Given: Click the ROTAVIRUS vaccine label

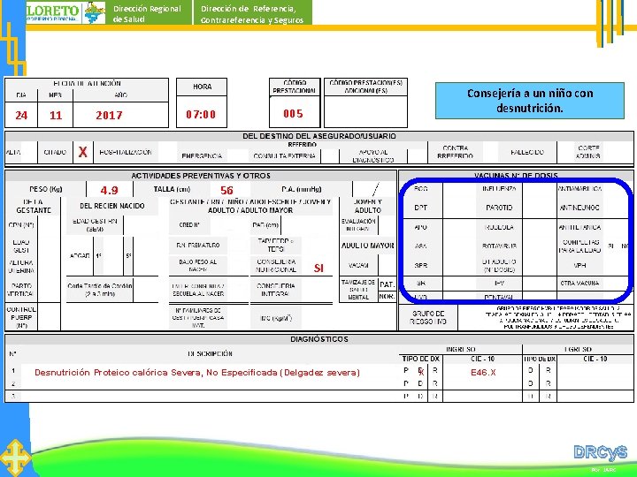Looking at the screenshot, I should point(499,246).
